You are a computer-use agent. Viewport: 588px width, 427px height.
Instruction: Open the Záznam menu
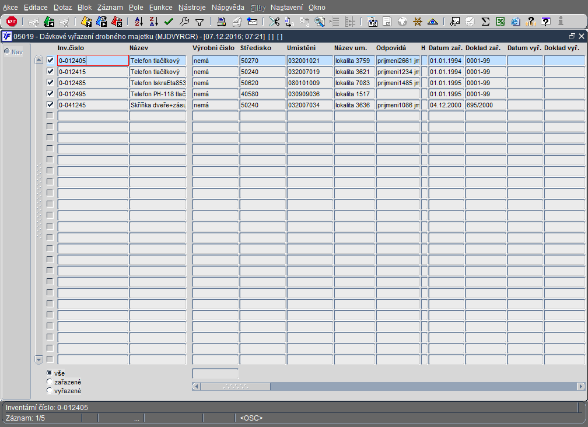(x=110, y=8)
